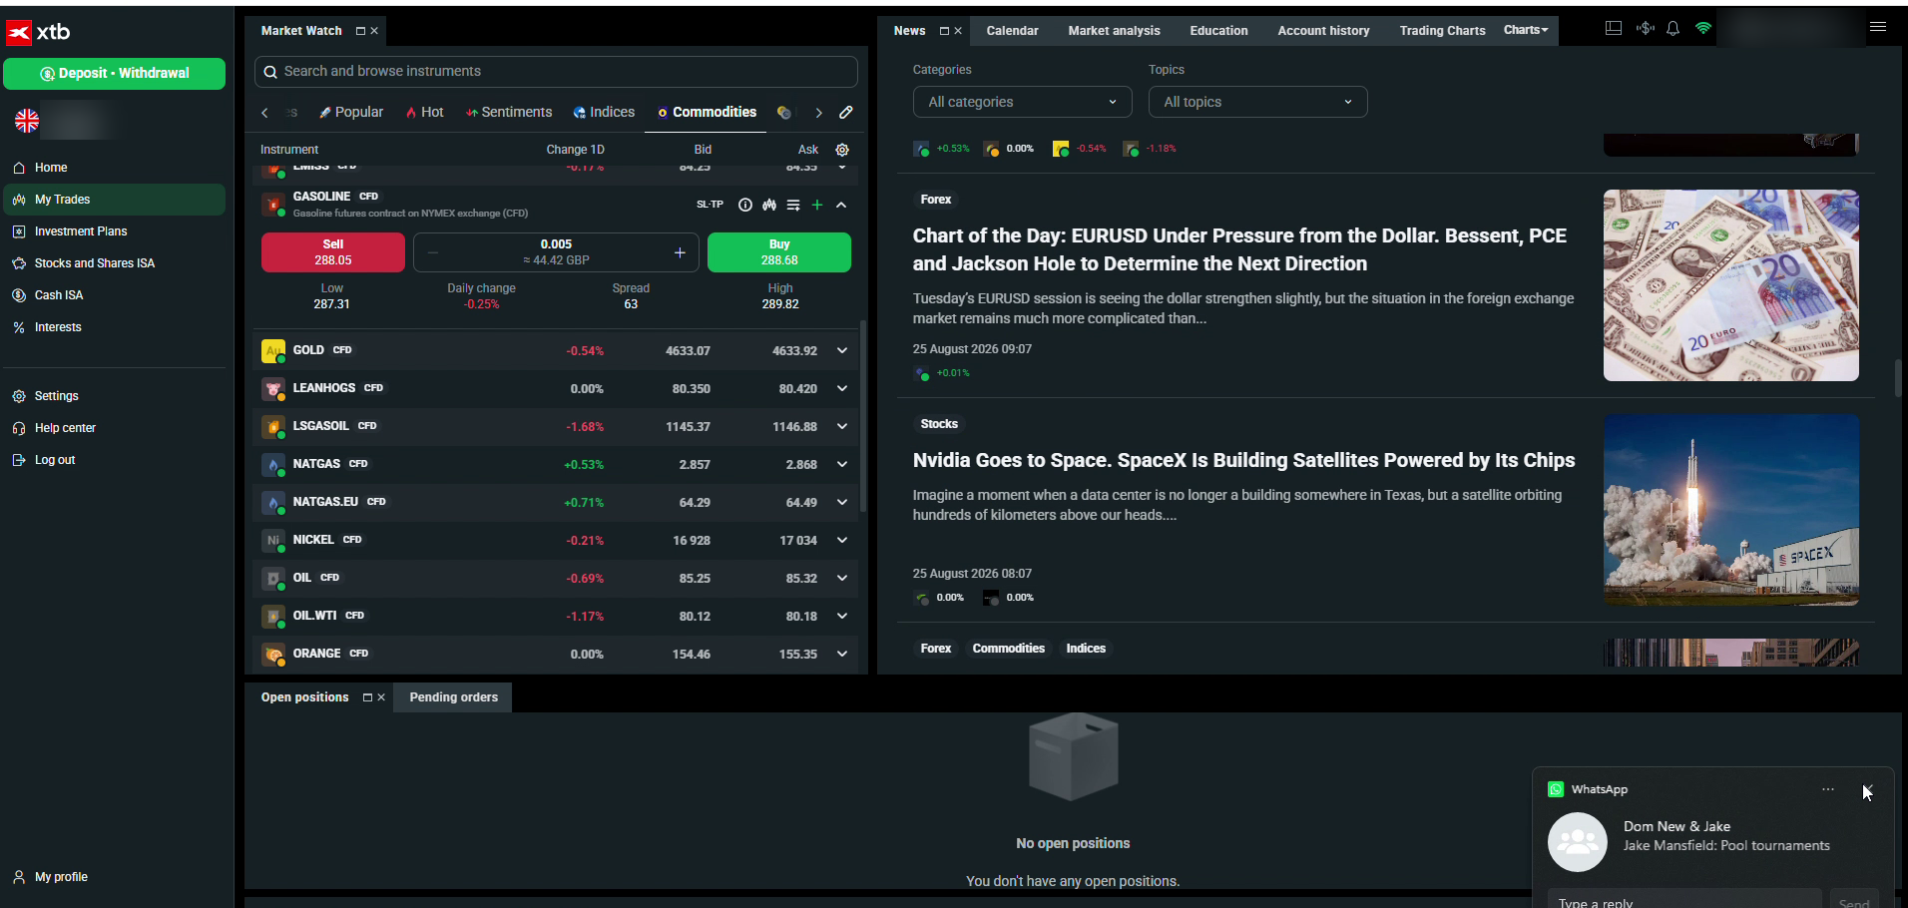This screenshot has width=1908, height=908.
Task: Expand the OIL row chevron
Action: [842, 579]
